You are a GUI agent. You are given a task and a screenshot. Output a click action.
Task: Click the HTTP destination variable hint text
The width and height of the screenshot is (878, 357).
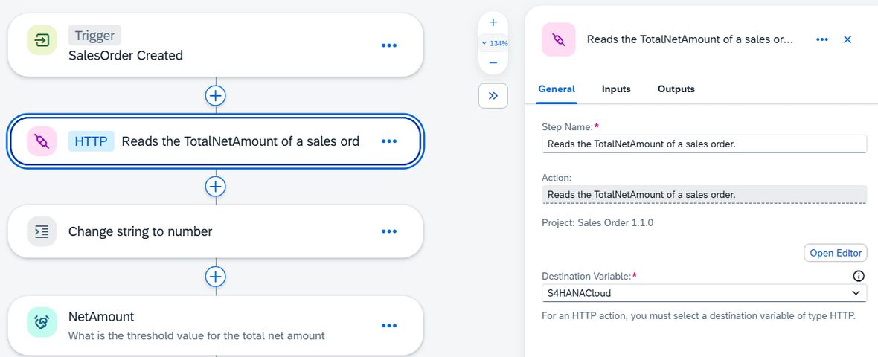click(699, 315)
